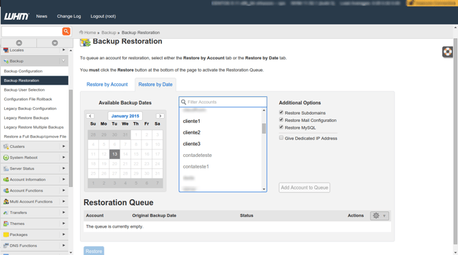Open the queue Actions gear dropdown
The width and height of the screenshot is (458, 255).
coord(379,215)
